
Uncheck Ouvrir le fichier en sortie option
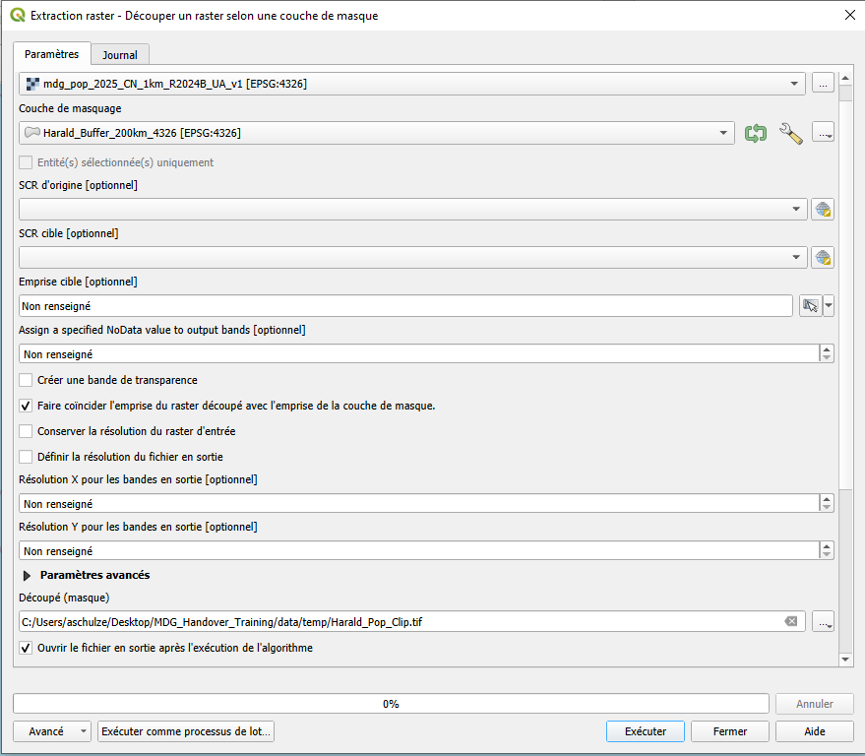[27, 648]
